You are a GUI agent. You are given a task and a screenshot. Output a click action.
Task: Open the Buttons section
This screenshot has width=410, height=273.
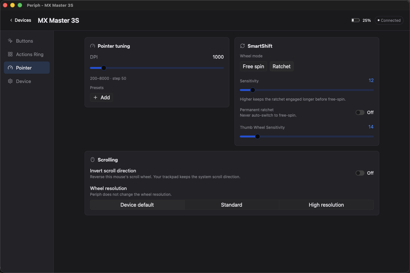tap(27, 41)
